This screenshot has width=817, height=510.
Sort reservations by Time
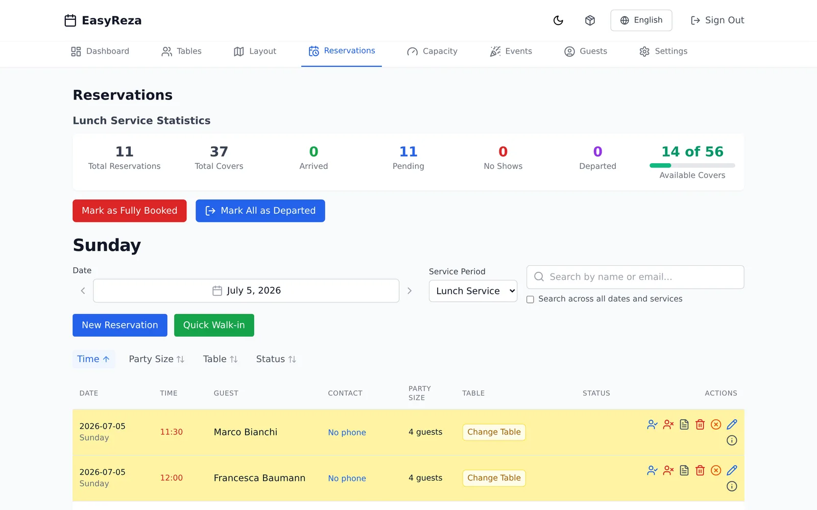coord(93,359)
